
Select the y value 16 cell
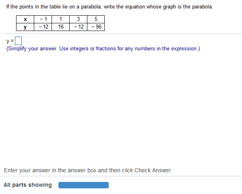click(x=61, y=27)
